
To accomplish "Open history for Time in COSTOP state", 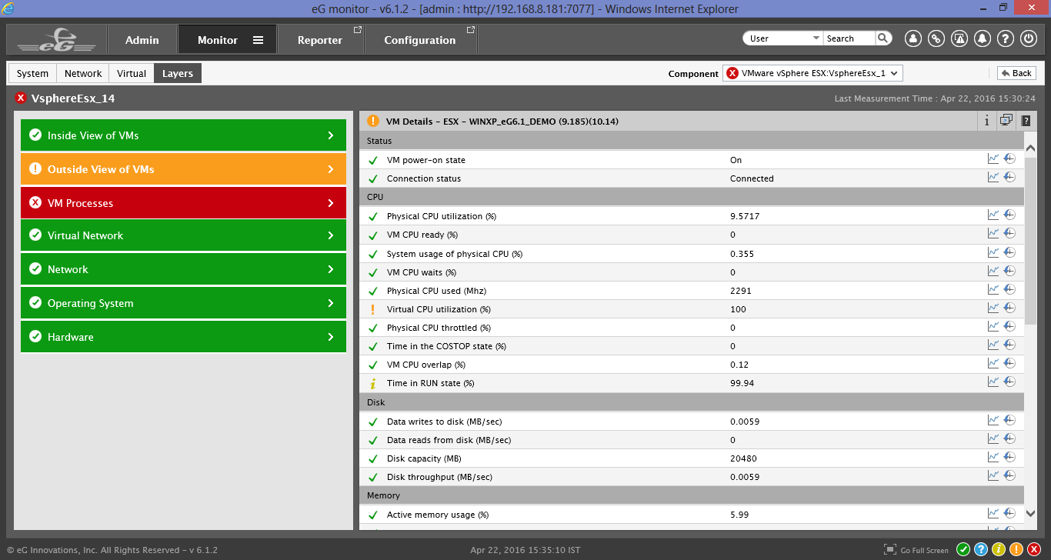I will (1009, 345).
